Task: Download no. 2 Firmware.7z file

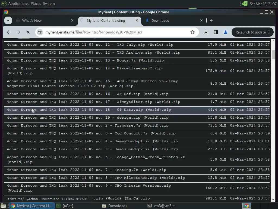Action: click(88, 125)
